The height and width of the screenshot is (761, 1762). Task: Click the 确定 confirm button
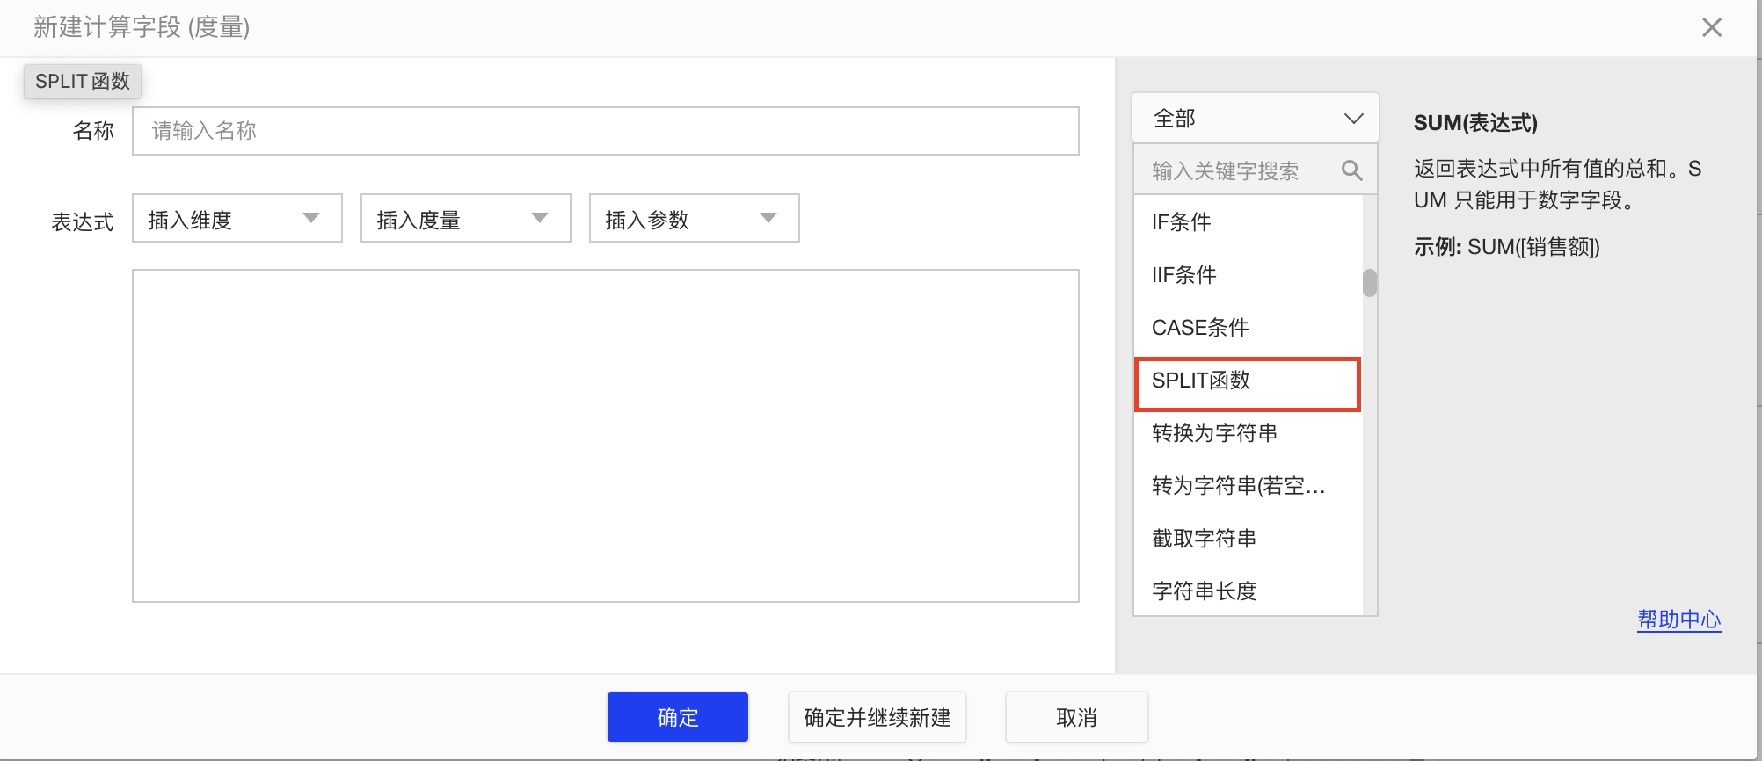pos(677,717)
